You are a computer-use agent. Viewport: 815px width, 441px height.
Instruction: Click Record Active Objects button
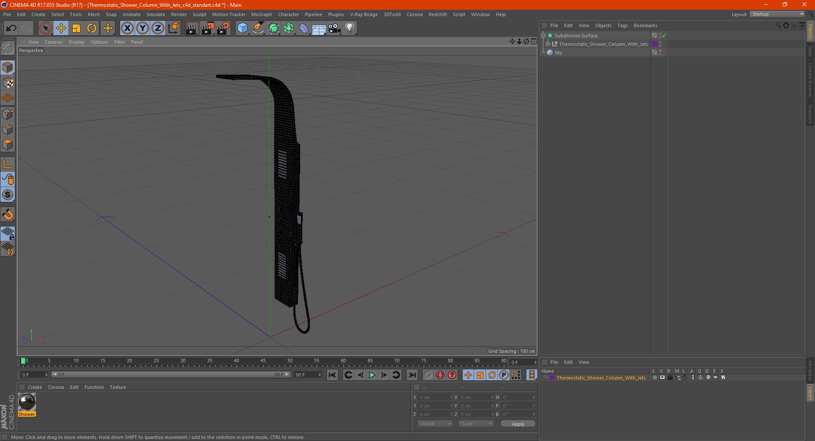tap(428, 375)
